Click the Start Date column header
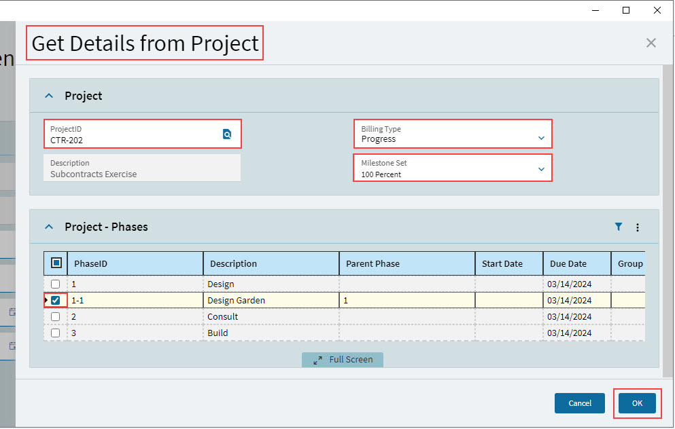The image size is (675, 429). [509, 263]
